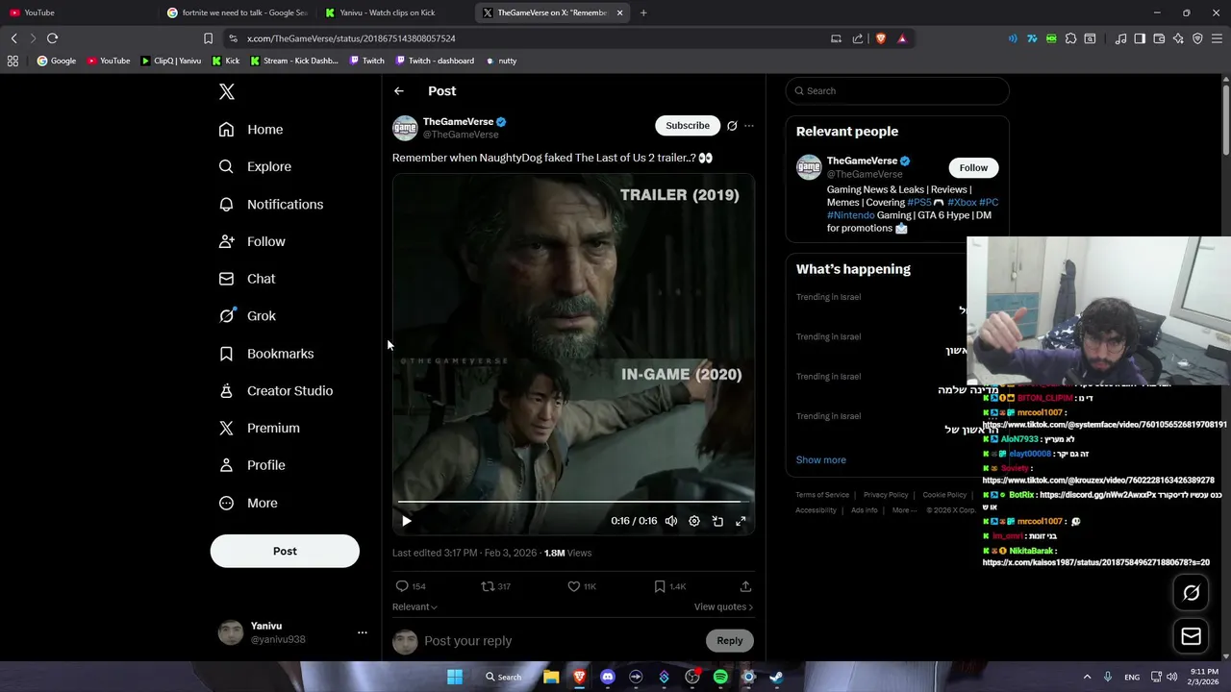Click Grok explain icon on post

coord(732,126)
